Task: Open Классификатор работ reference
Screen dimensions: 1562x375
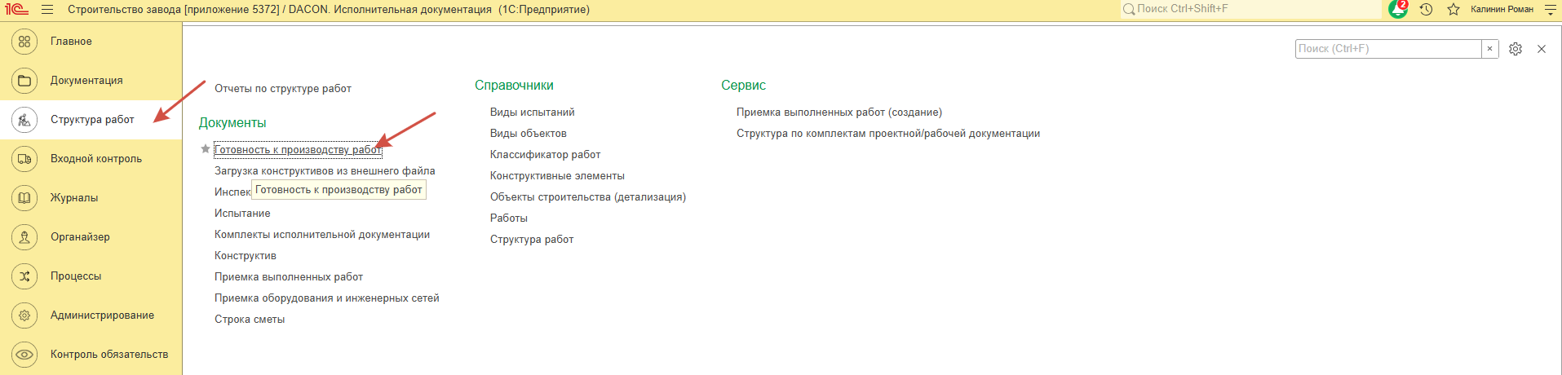Action: click(545, 155)
